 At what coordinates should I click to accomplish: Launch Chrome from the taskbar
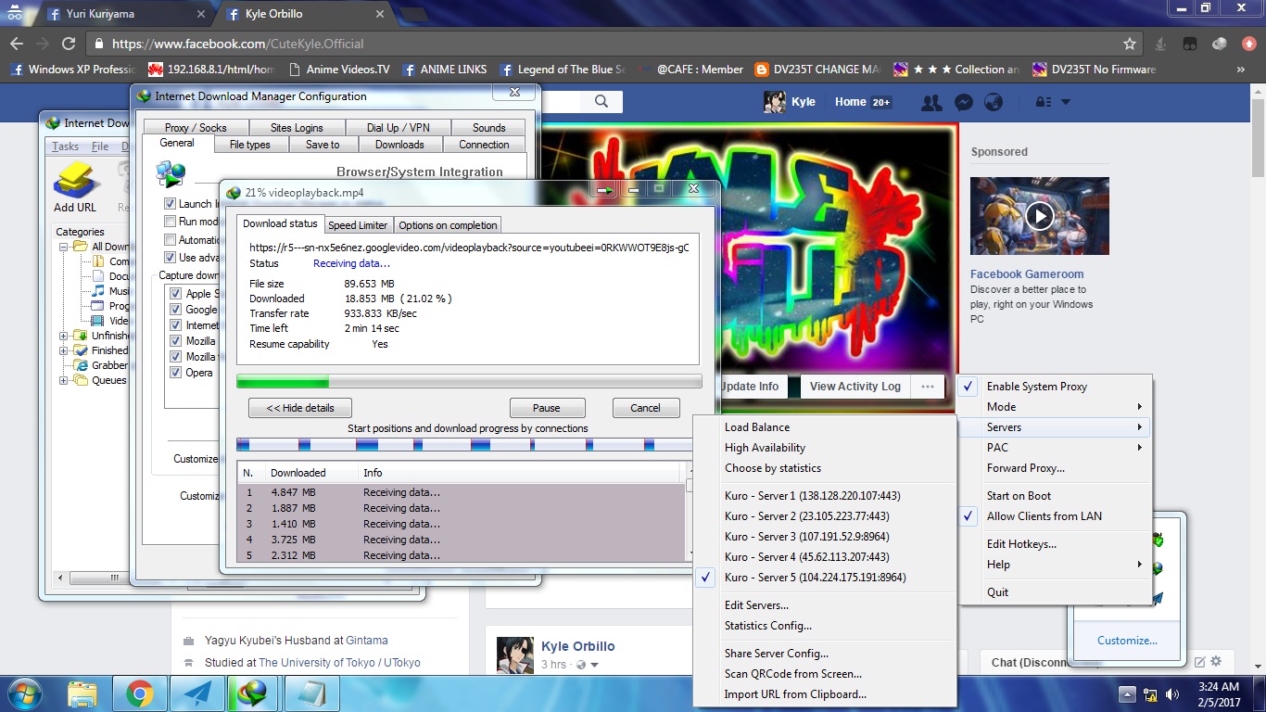(x=140, y=693)
